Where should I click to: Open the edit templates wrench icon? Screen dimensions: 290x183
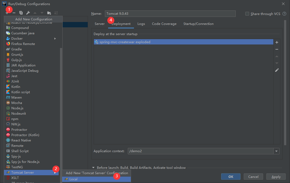point(28,13)
